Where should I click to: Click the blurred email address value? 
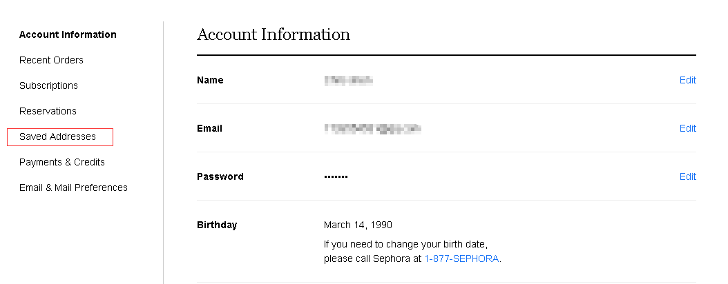click(x=372, y=128)
